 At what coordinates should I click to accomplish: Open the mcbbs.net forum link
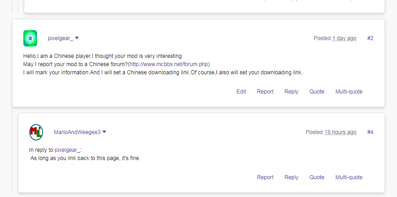click(x=169, y=64)
